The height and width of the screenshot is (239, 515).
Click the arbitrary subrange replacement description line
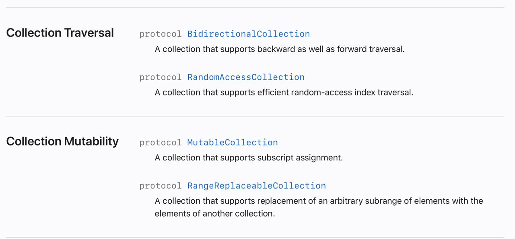click(x=319, y=201)
